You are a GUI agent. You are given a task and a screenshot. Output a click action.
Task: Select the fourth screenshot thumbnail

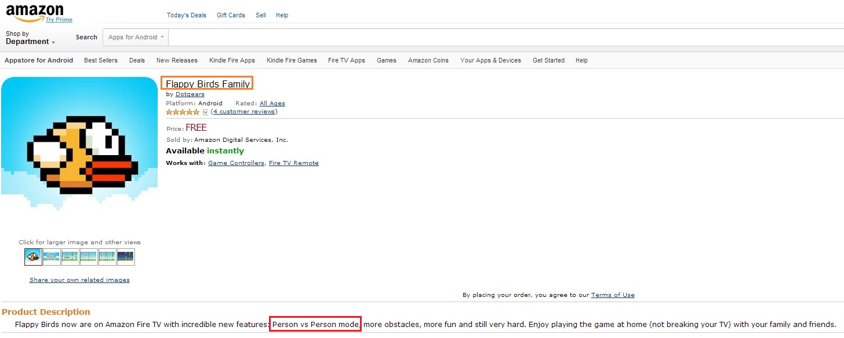(x=89, y=257)
